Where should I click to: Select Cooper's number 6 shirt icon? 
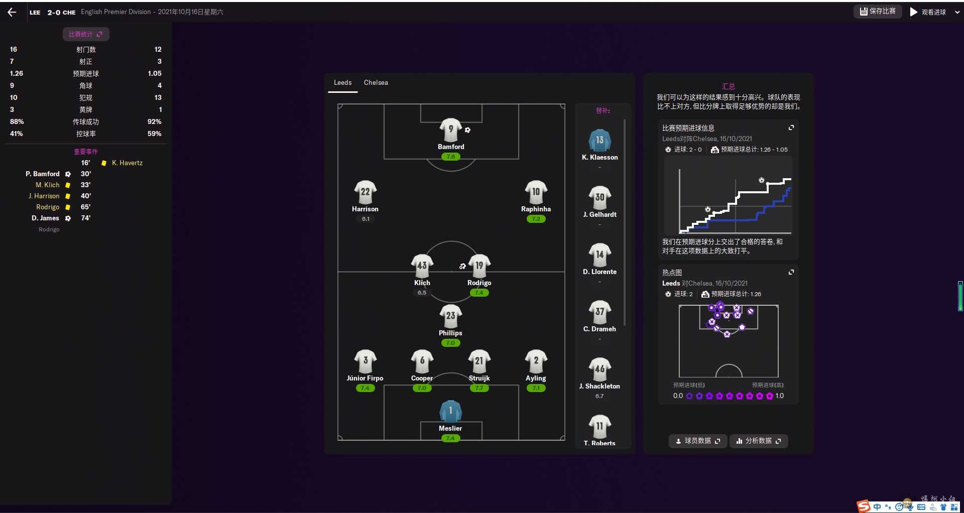(422, 362)
